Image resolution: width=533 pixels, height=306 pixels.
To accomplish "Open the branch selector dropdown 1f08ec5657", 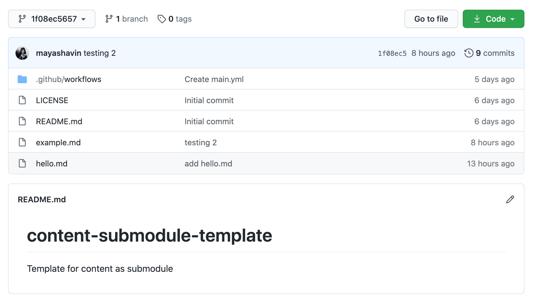I will click(52, 19).
